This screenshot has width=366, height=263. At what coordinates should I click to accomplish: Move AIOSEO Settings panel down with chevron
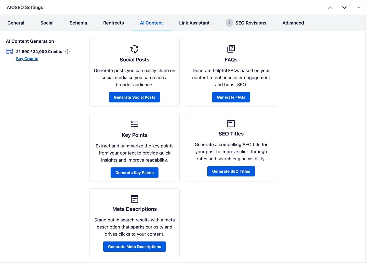pos(344,8)
